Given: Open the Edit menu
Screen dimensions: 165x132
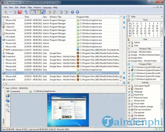Looking at the screenshot, I should pyautogui.click(x=16, y=7).
